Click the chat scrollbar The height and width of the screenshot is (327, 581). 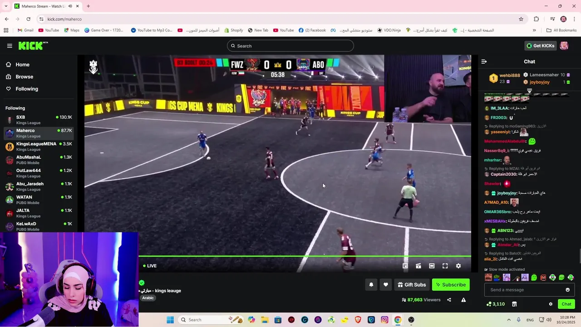coord(579,256)
